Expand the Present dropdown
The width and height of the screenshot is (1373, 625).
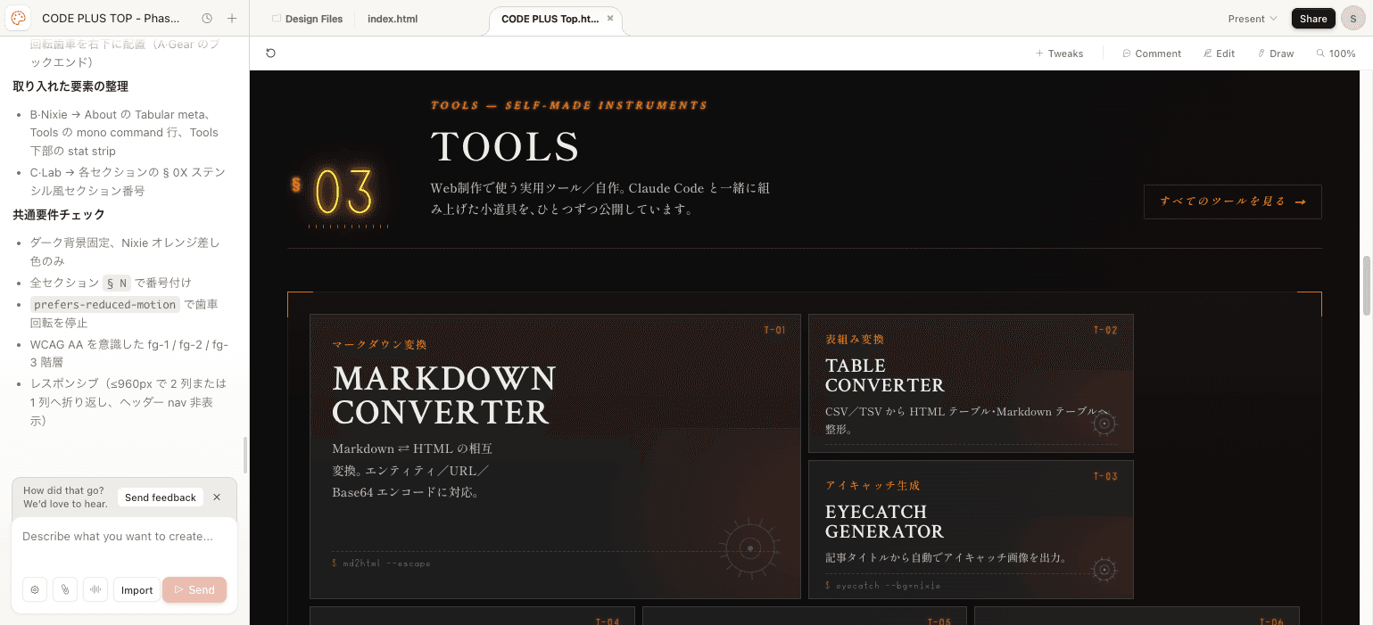pos(1252,19)
